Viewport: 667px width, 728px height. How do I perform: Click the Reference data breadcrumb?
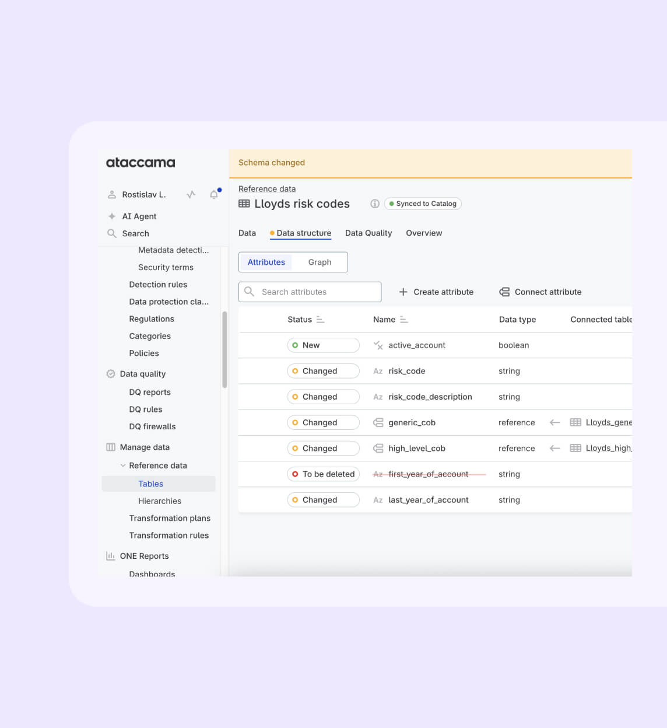point(267,189)
